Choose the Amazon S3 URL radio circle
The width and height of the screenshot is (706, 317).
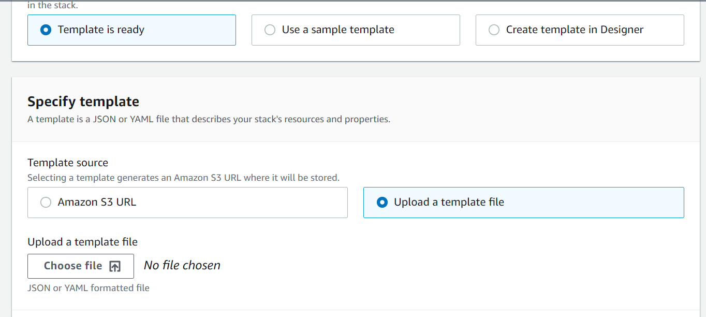point(46,203)
